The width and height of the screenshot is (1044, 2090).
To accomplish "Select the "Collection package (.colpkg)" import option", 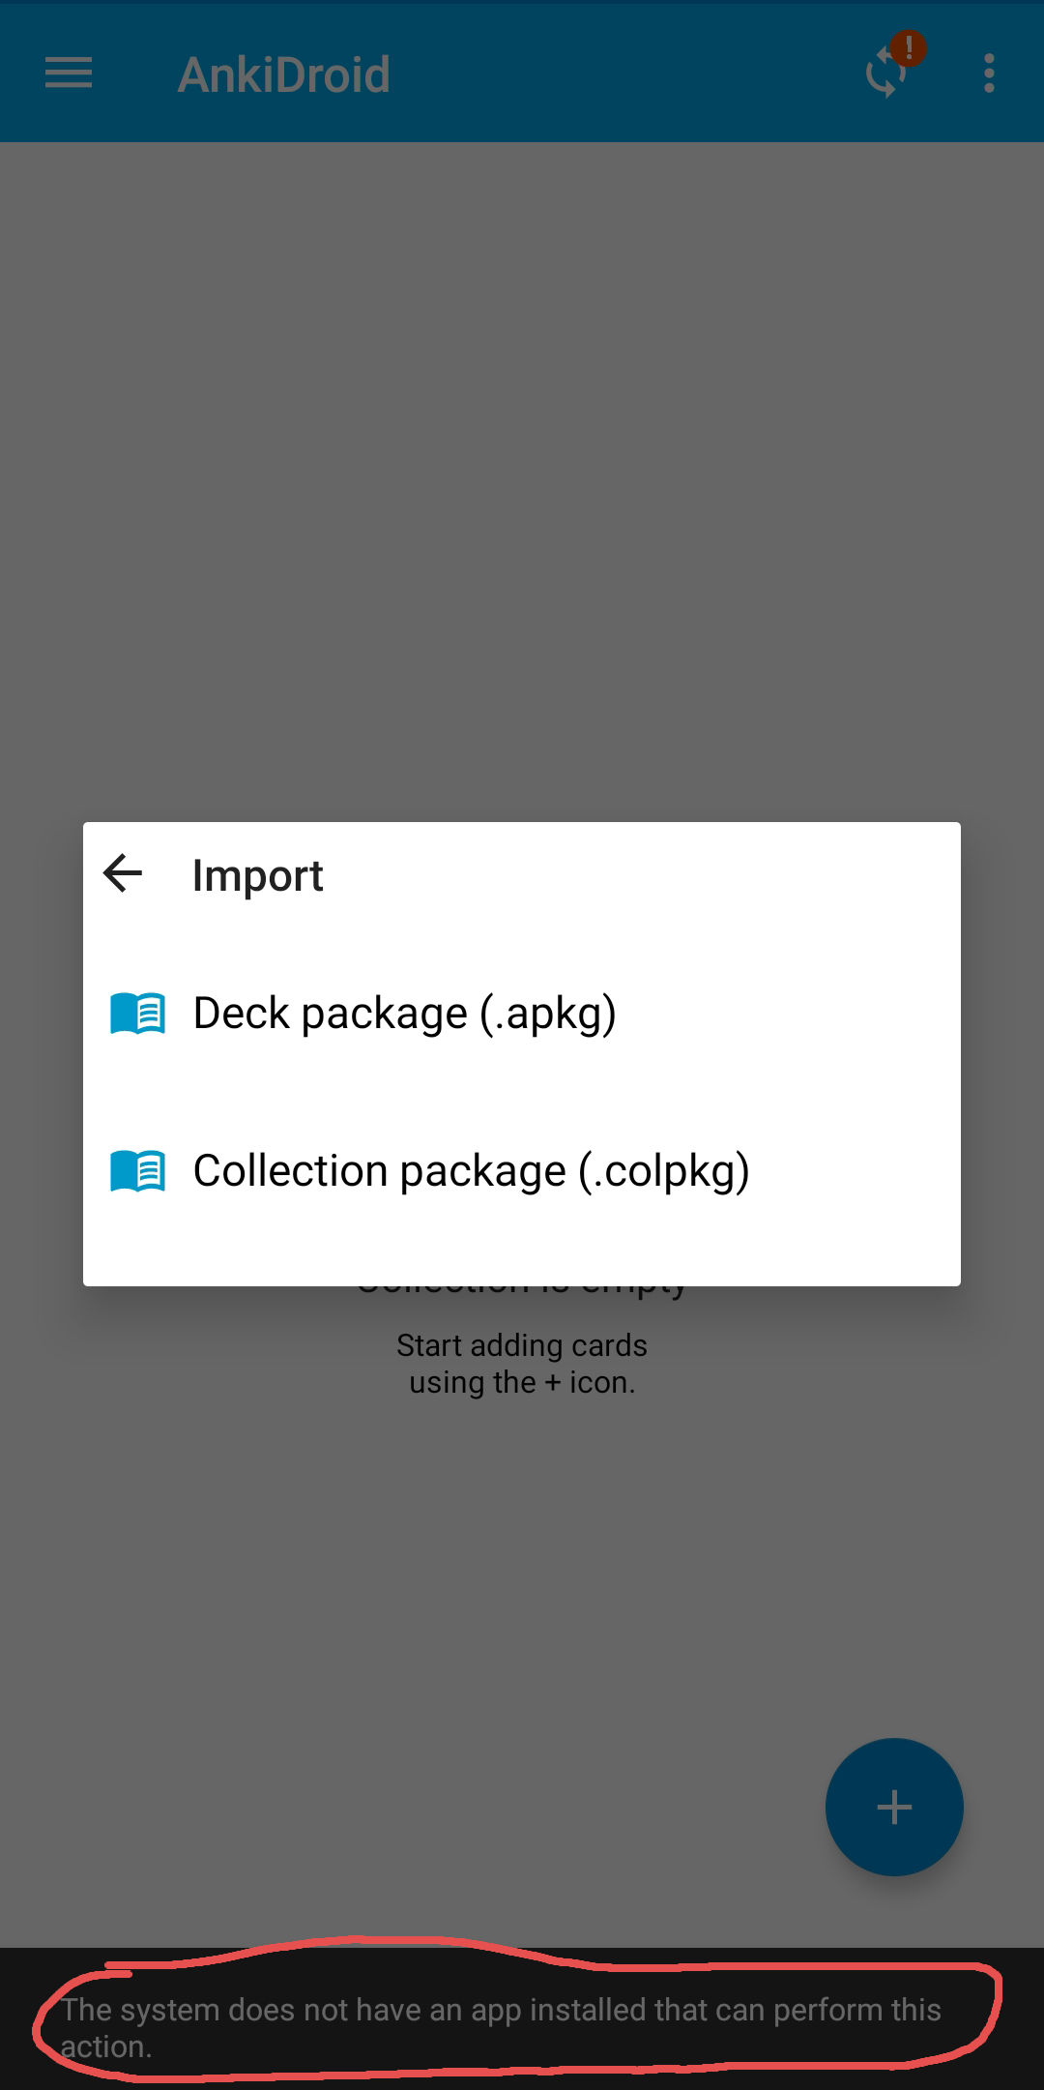I will (473, 1169).
